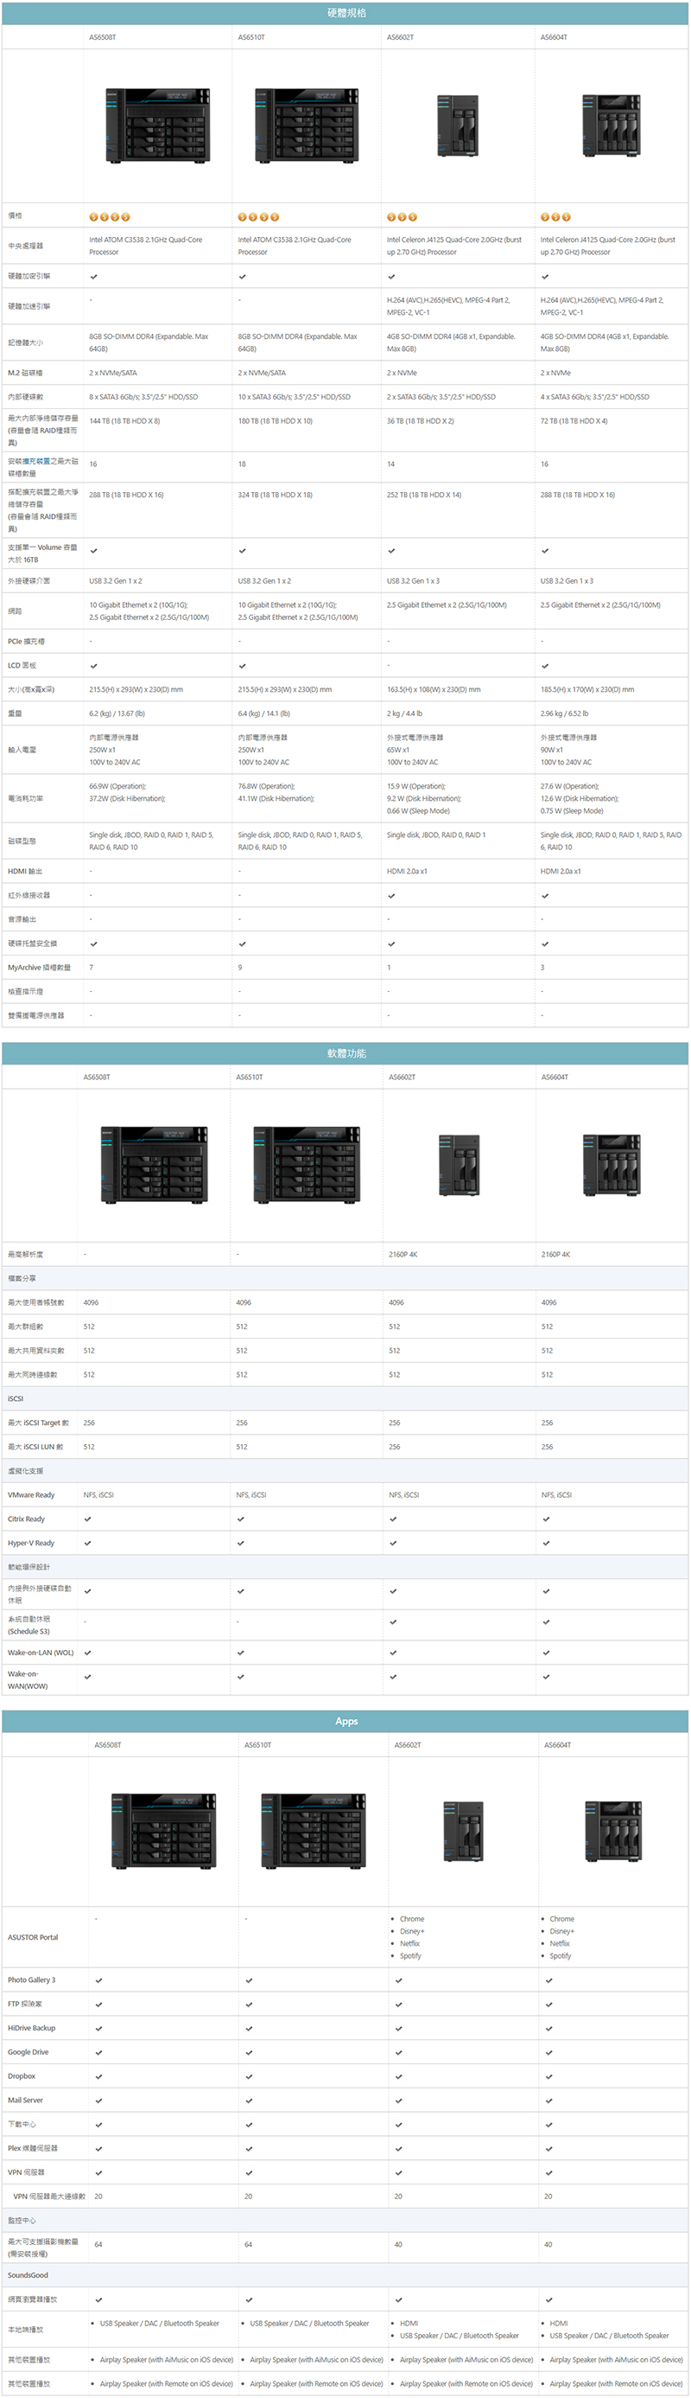Image resolution: width=691 pixels, height=2398 pixels.
Task: Expand the 監控中心 category row
Action: 22,2220
